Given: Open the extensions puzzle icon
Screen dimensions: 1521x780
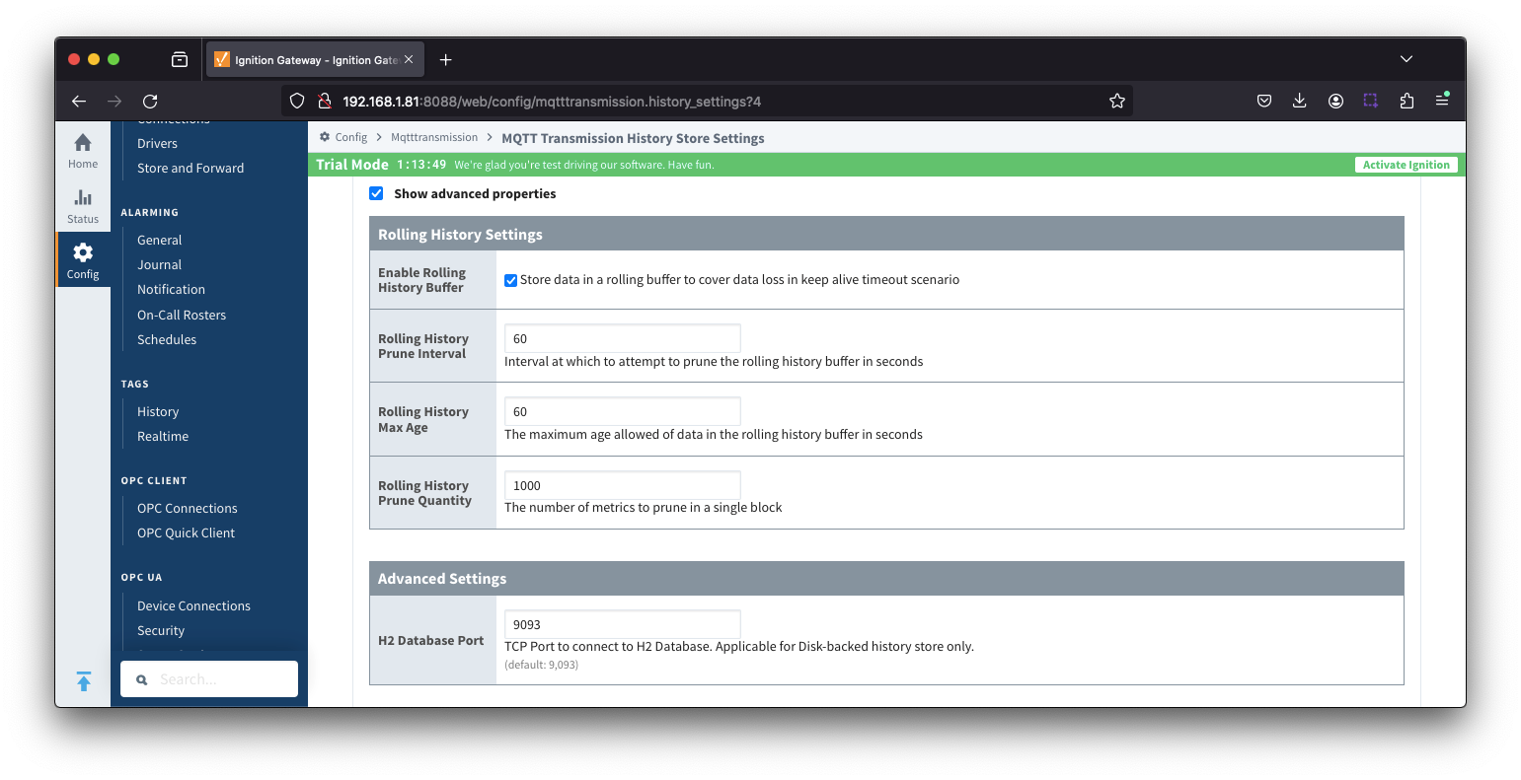Looking at the screenshot, I should pyautogui.click(x=1407, y=101).
